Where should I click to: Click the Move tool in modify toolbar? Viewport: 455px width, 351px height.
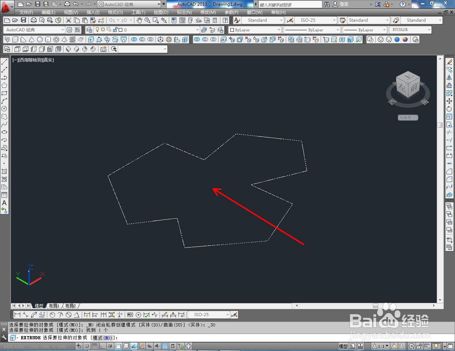(x=449, y=101)
